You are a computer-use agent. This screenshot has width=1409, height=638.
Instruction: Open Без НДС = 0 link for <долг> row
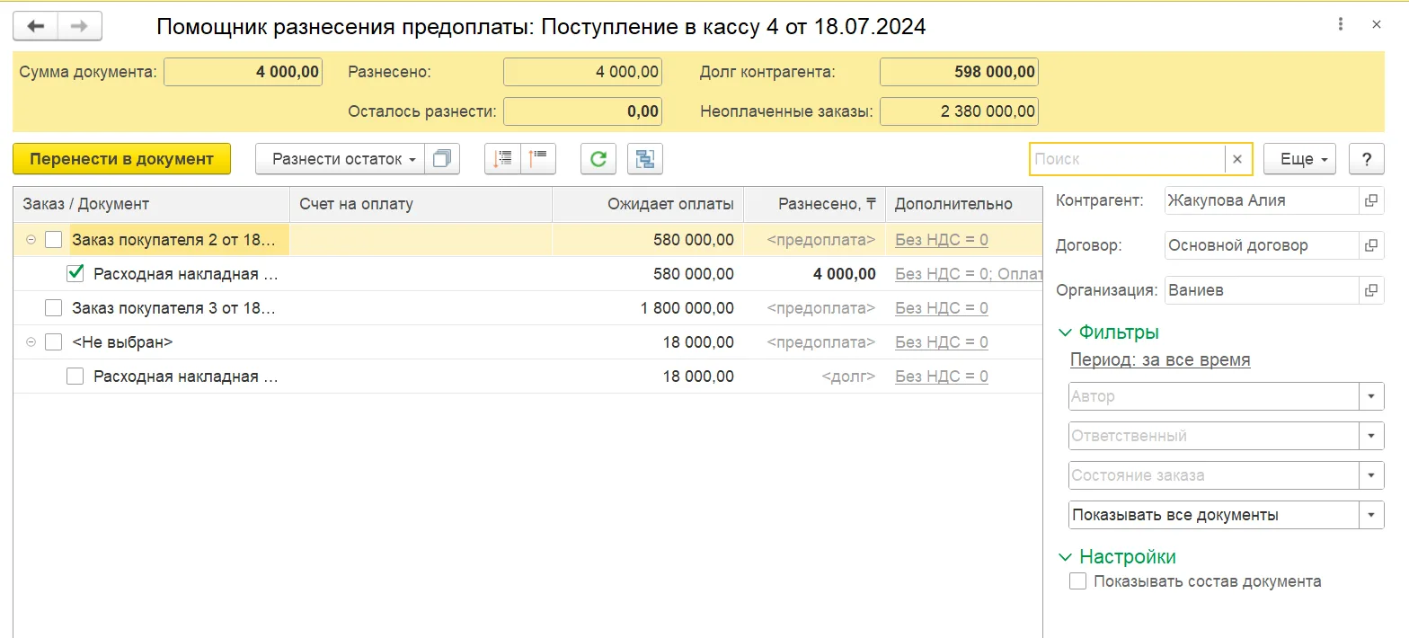tap(942, 377)
